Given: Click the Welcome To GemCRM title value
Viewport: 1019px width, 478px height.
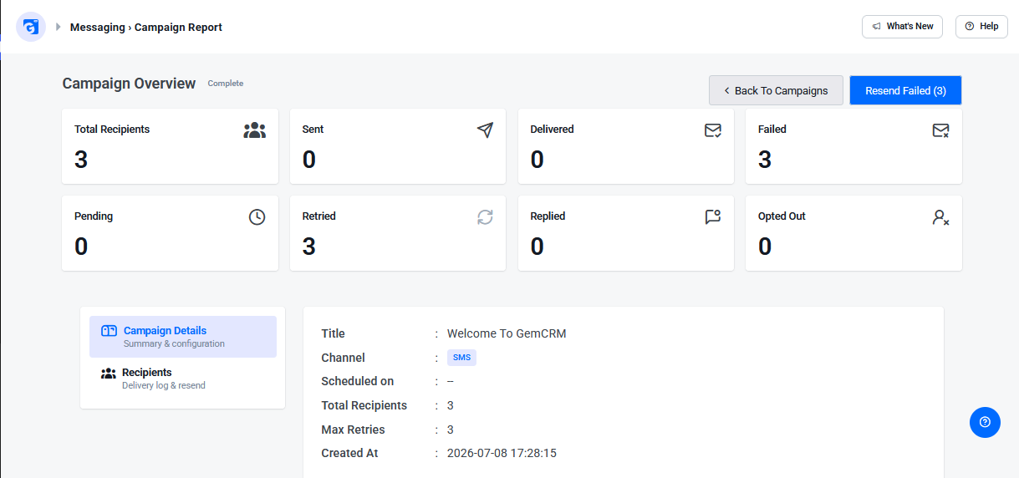Looking at the screenshot, I should (507, 333).
